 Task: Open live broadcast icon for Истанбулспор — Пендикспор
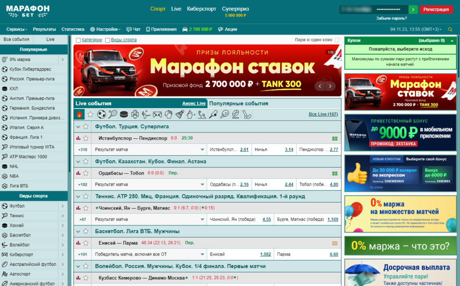335,138
